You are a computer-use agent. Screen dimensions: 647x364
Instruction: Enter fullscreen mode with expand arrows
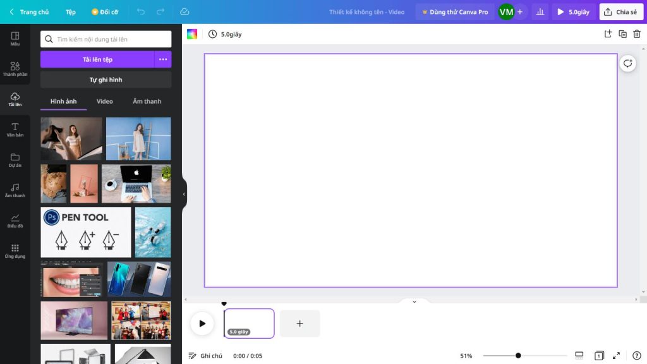(x=617, y=356)
